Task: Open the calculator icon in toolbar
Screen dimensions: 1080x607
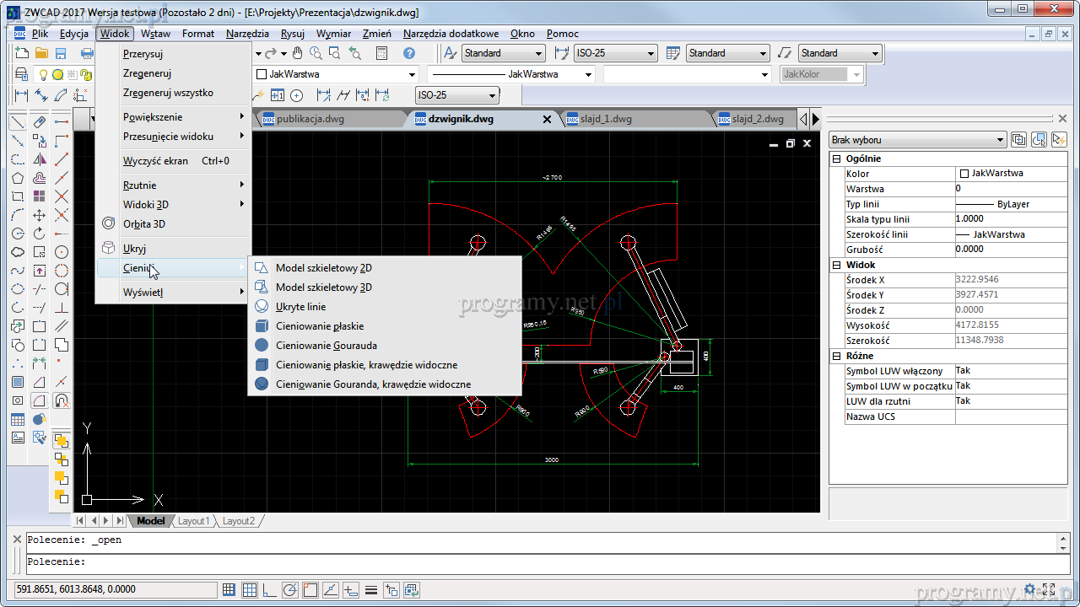Action: click(x=381, y=53)
